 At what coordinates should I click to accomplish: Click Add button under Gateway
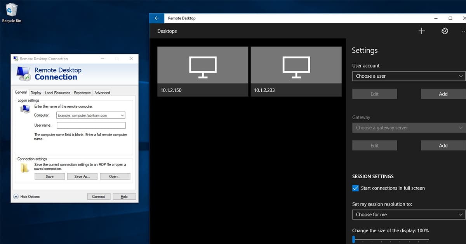click(x=443, y=145)
